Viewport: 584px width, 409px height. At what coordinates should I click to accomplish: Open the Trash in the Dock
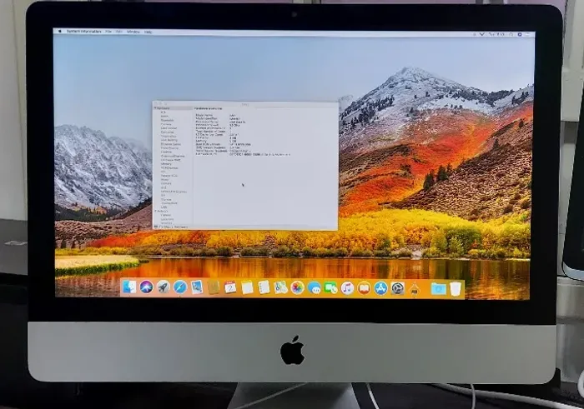tap(456, 289)
